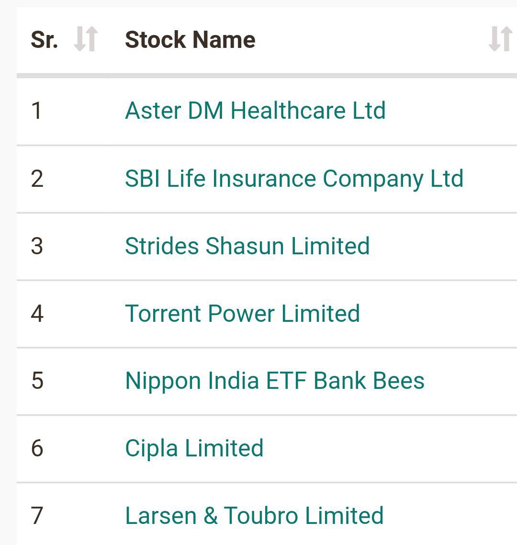Viewport: 517px width, 545px height.
Task: Click the down arrow of Stock Name sort icon
Action: (x=495, y=39)
